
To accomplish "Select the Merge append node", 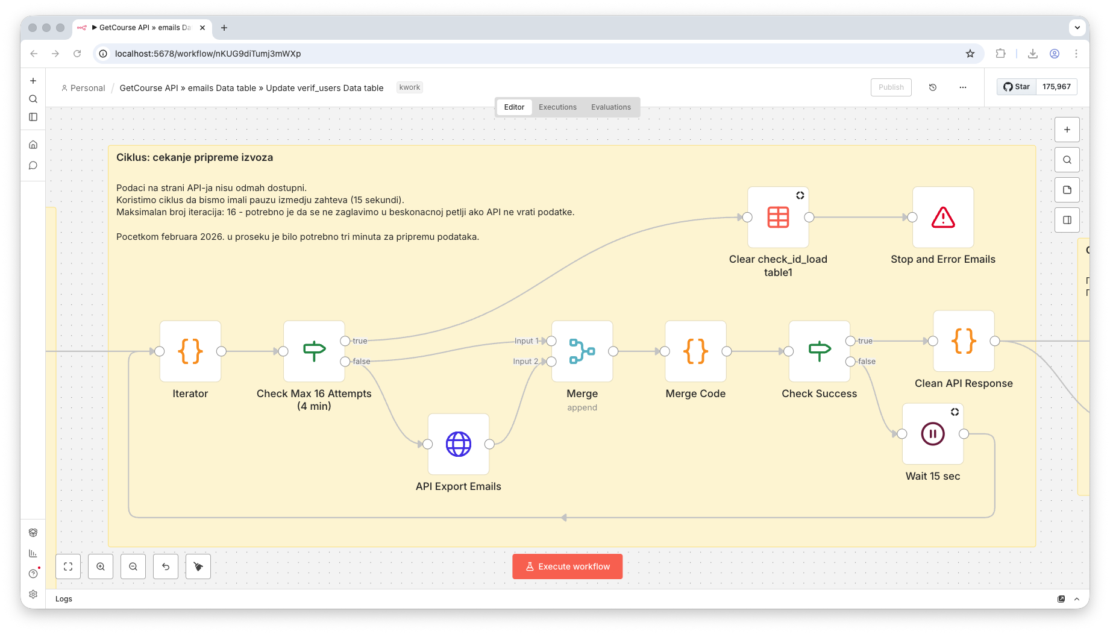I will [582, 351].
